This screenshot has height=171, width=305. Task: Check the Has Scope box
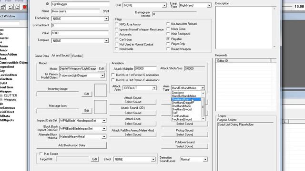click(41, 153)
